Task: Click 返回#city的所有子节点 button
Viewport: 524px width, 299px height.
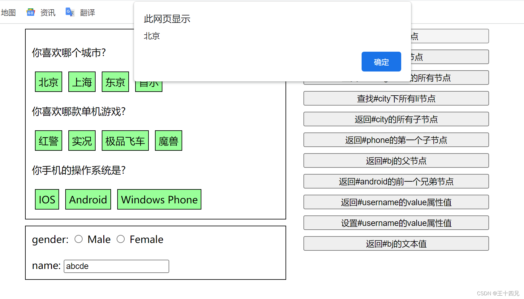Action: pyautogui.click(x=396, y=119)
